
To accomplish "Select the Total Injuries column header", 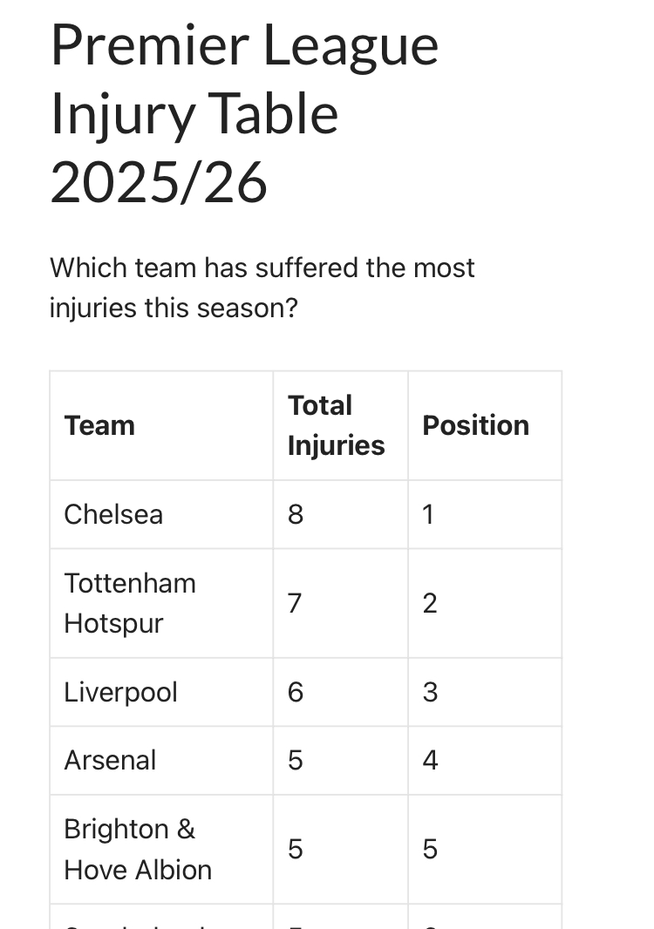I will pyautogui.click(x=336, y=425).
